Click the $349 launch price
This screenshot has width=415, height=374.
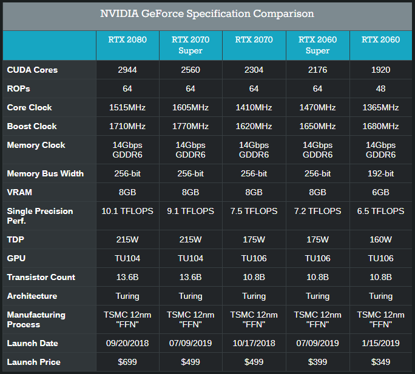380,362
